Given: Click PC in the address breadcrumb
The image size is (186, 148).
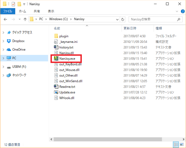Looking at the screenshot, I should [41, 19].
